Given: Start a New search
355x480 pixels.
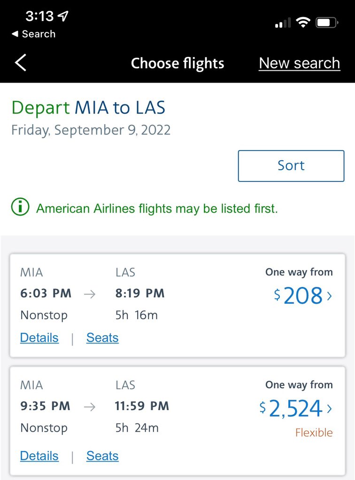Looking at the screenshot, I should coord(299,63).
